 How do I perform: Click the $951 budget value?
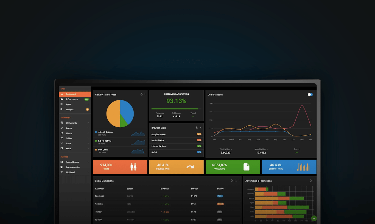pyautogui.click(x=194, y=204)
